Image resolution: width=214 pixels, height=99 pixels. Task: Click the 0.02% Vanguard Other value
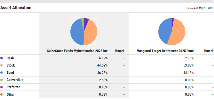[189, 94]
